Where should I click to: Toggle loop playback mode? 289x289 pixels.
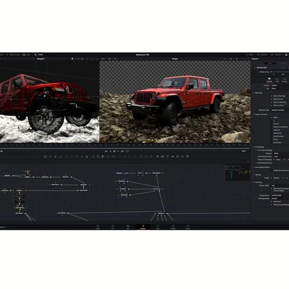click(x=127, y=151)
